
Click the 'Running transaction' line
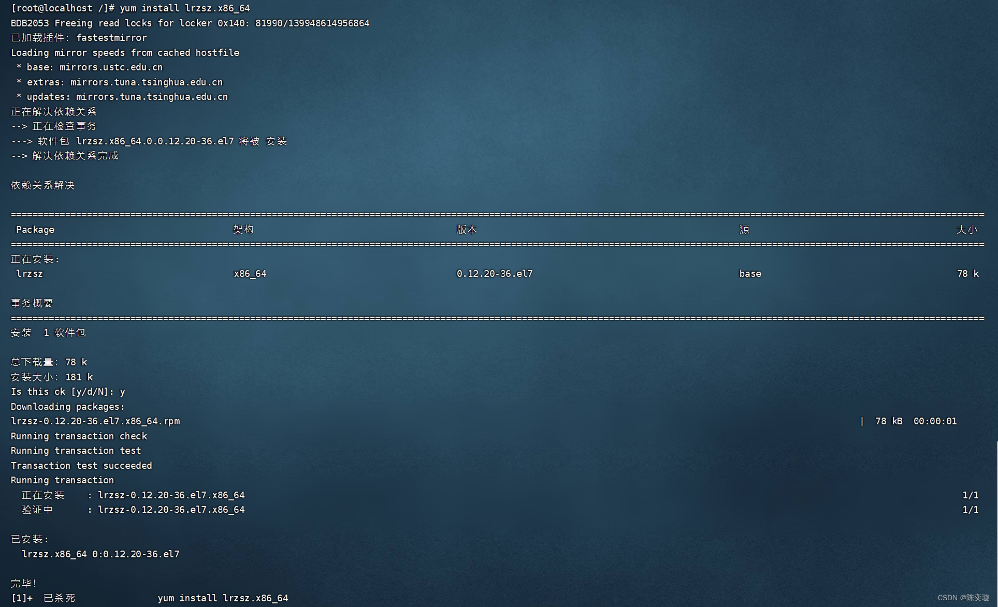(62, 480)
